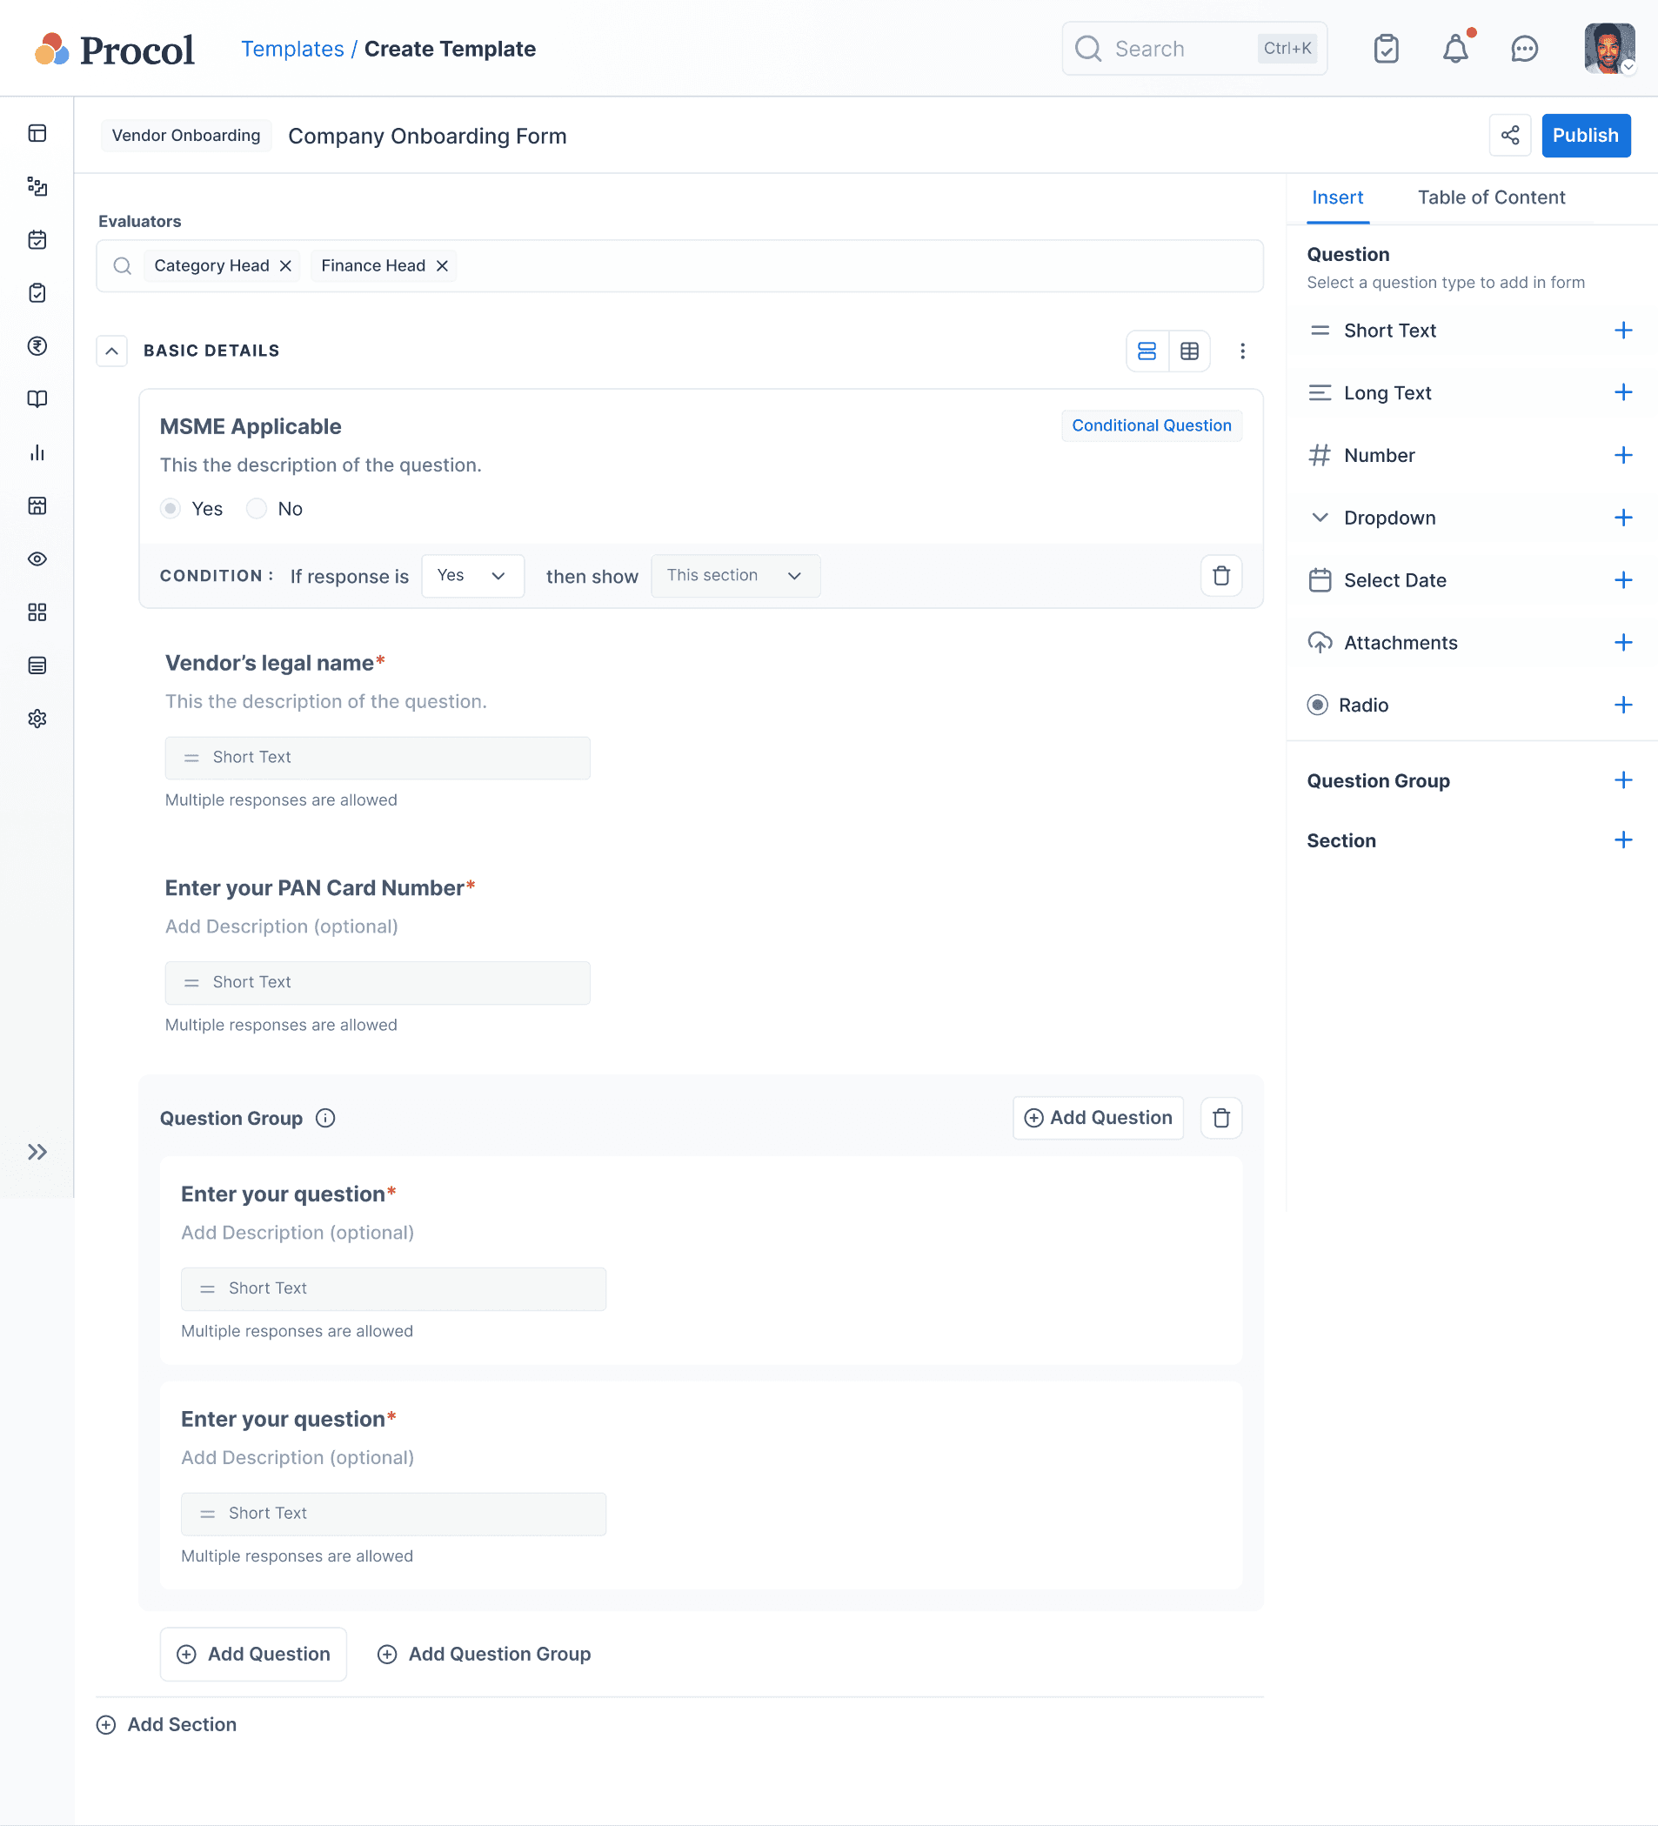Add a Dropdown question with plus
The image size is (1658, 1826).
[1622, 518]
